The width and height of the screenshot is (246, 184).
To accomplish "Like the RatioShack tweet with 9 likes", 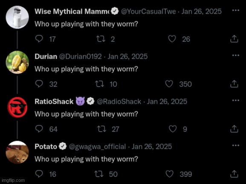I will [x=173, y=129].
